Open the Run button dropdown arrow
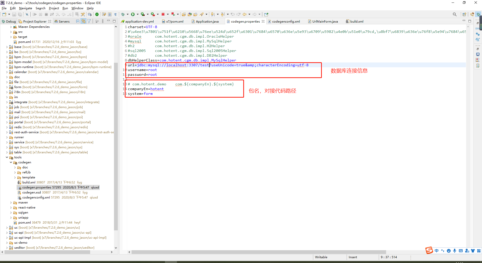This screenshot has width=482, height=263. 137,14
